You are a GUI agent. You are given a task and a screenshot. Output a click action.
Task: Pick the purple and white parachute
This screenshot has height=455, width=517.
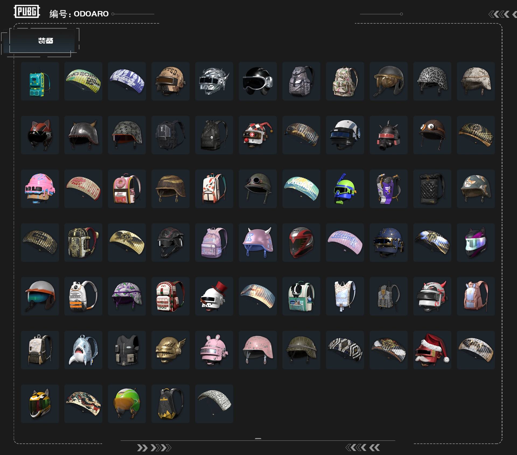pyautogui.click(x=127, y=81)
